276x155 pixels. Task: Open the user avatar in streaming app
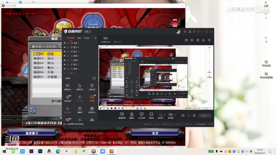click(x=178, y=32)
